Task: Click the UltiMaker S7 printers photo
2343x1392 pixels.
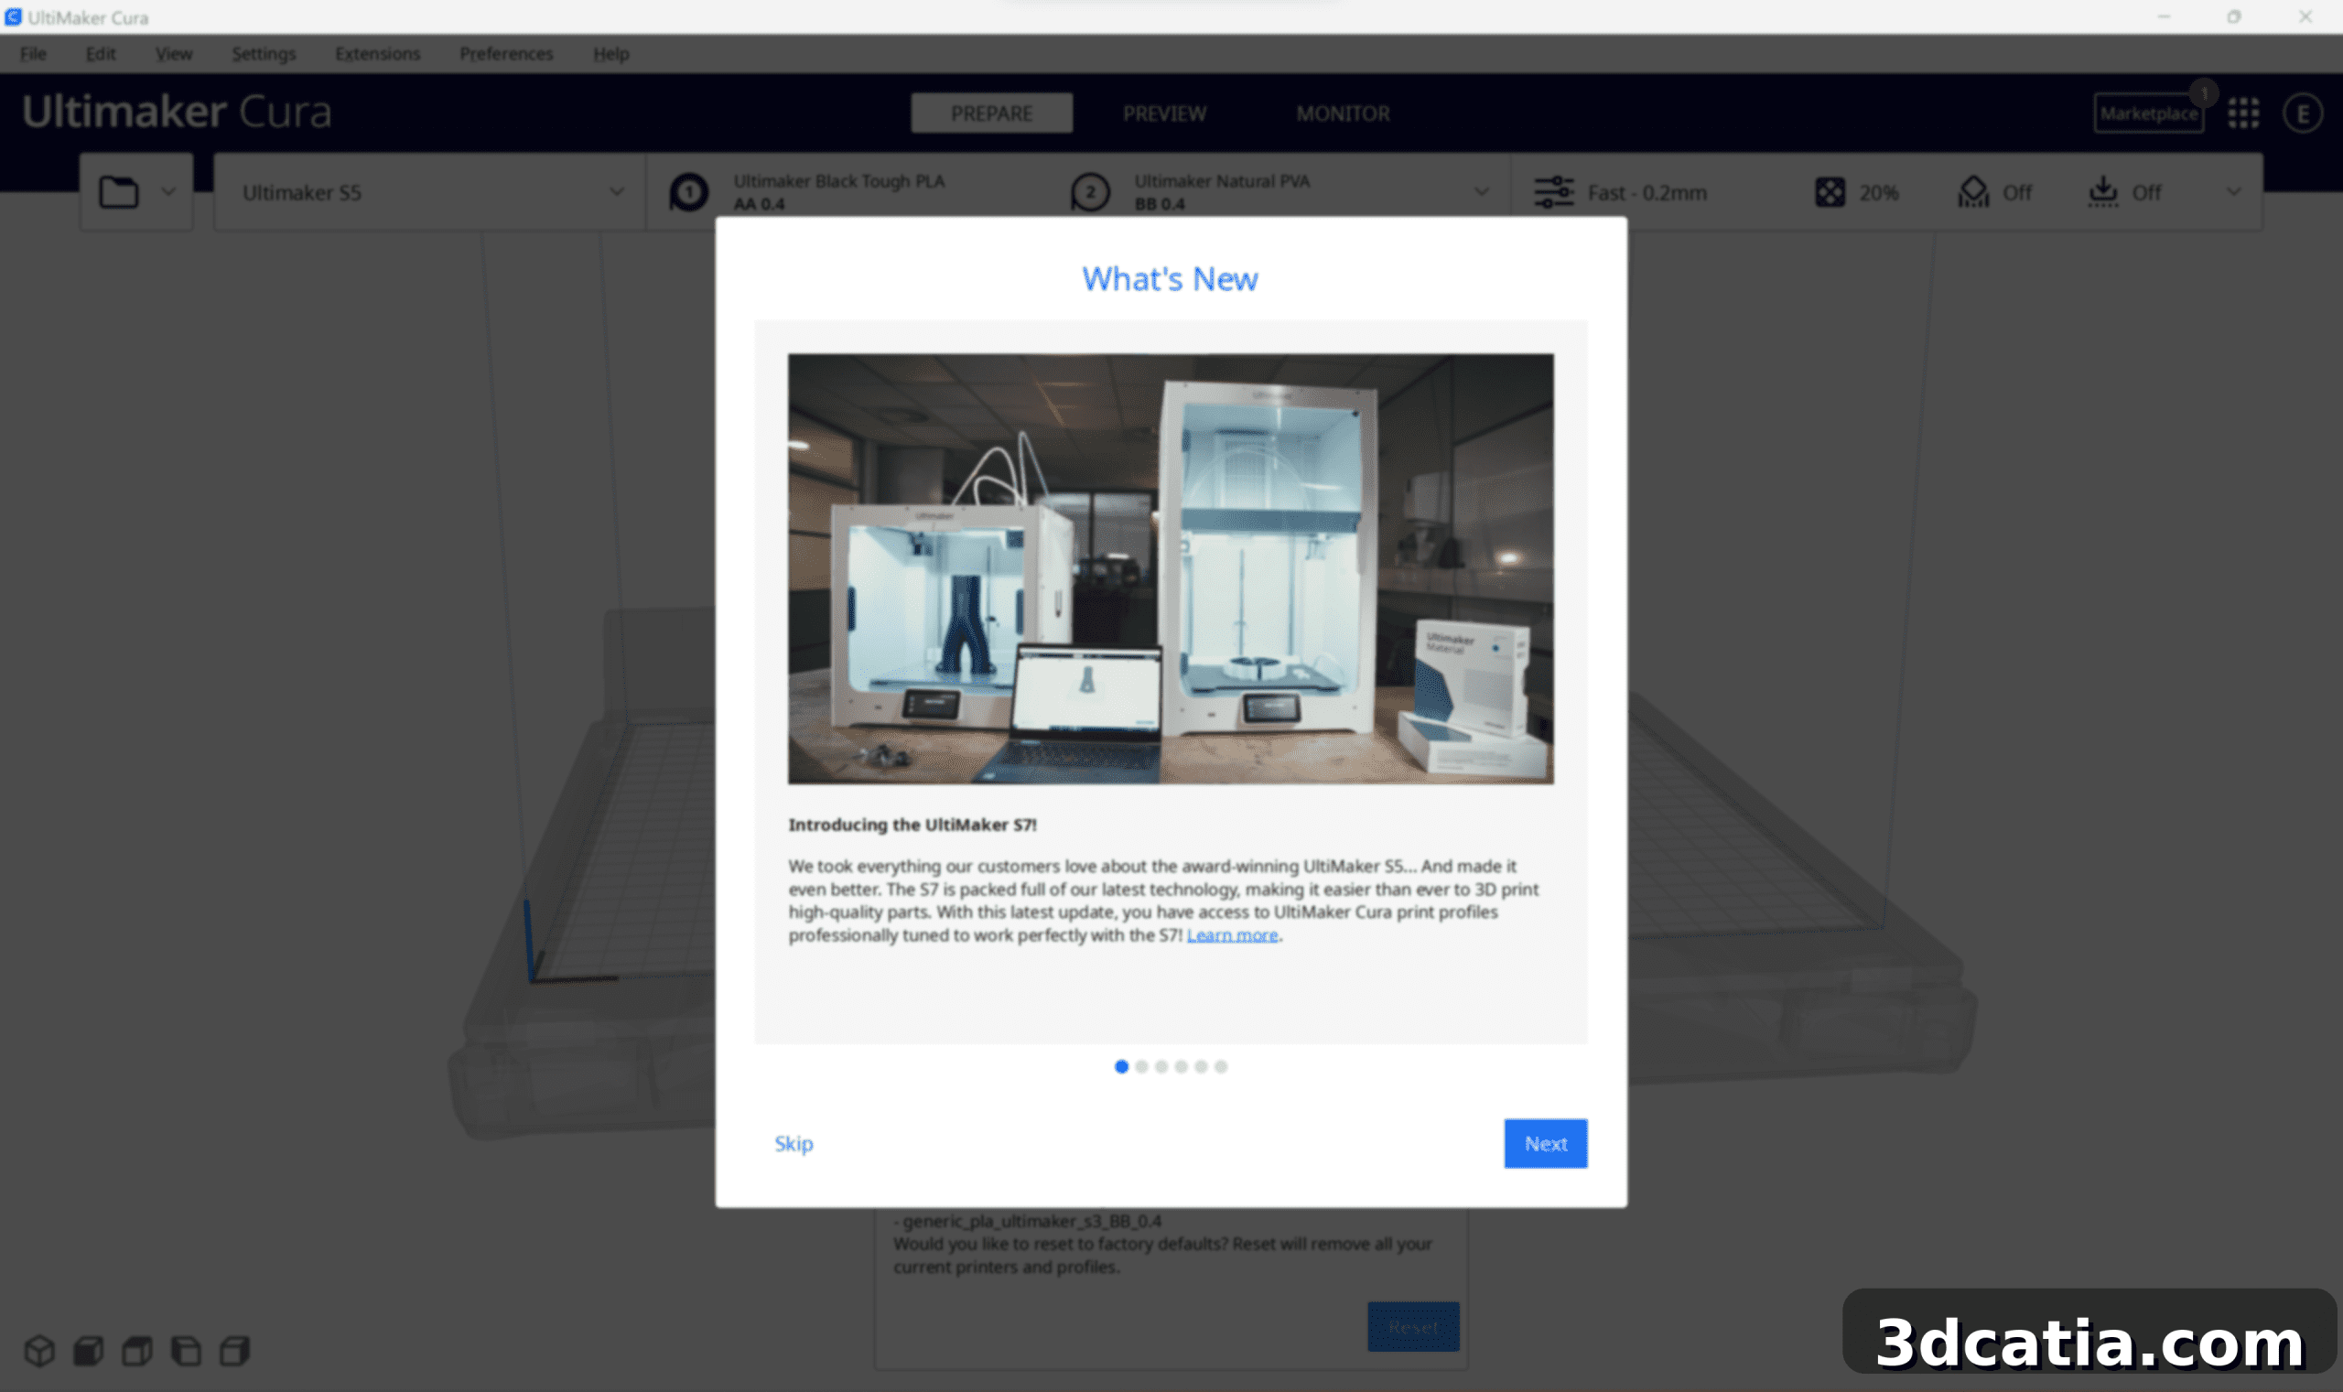Action: tap(1171, 568)
